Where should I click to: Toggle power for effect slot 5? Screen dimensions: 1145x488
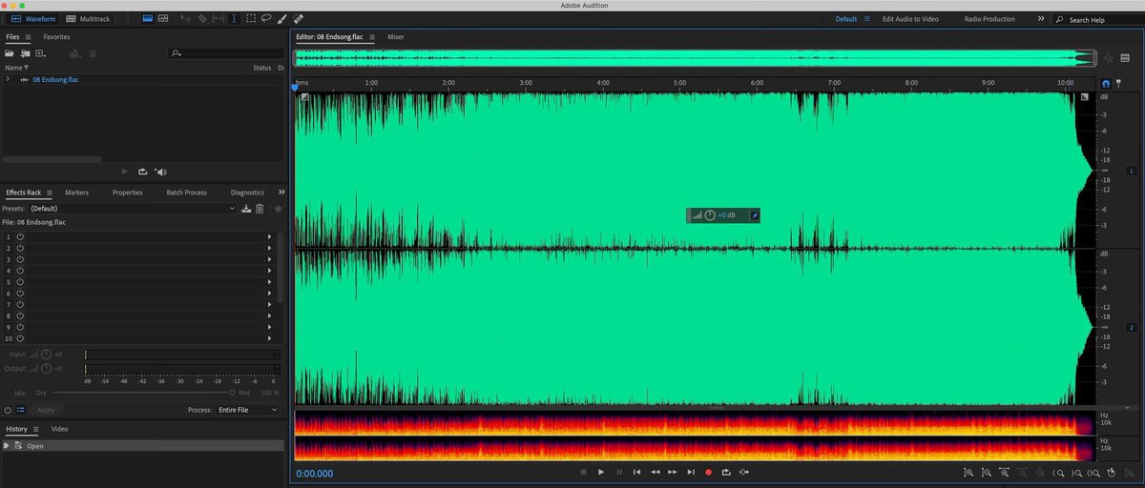point(20,282)
